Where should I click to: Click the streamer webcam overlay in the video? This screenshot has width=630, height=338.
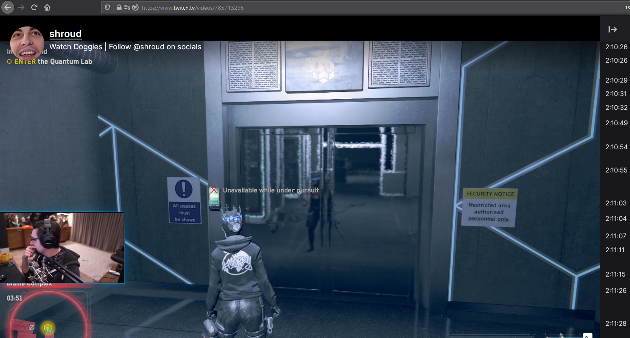tap(62, 247)
